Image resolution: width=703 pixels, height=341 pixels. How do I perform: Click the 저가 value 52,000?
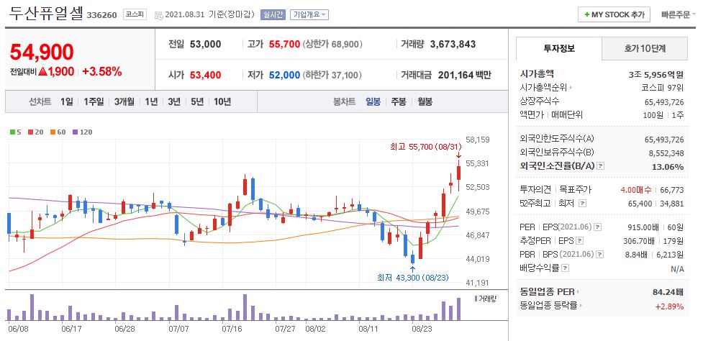coord(284,75)
